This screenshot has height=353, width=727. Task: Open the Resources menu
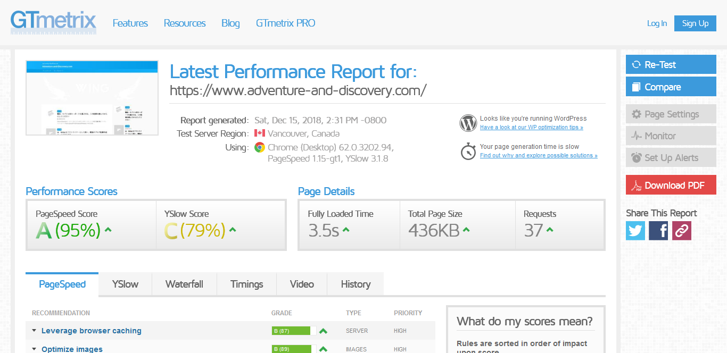point(185,23)
